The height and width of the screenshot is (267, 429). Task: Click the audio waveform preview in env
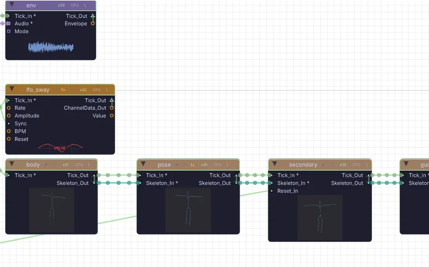click(51, 47)
